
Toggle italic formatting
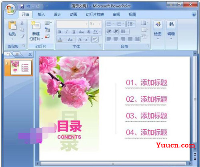tap(67, 32)
